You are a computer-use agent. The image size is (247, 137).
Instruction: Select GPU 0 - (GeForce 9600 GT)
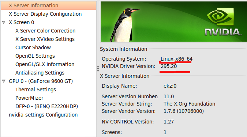(x=41, y=81)
